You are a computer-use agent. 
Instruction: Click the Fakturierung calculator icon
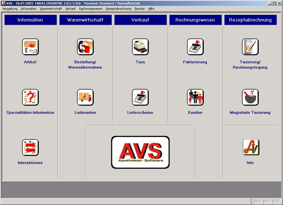(195, 47)
